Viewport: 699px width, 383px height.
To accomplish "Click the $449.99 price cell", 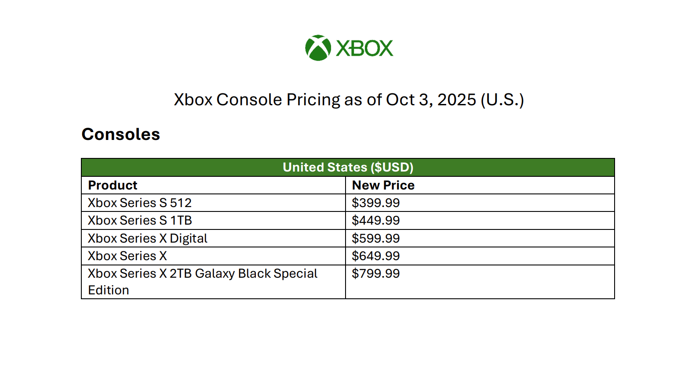I will coord(376,220).
